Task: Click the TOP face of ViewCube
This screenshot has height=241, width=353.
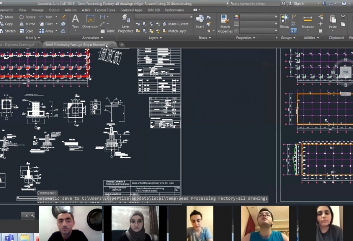Action: click(x=346, y=72)
